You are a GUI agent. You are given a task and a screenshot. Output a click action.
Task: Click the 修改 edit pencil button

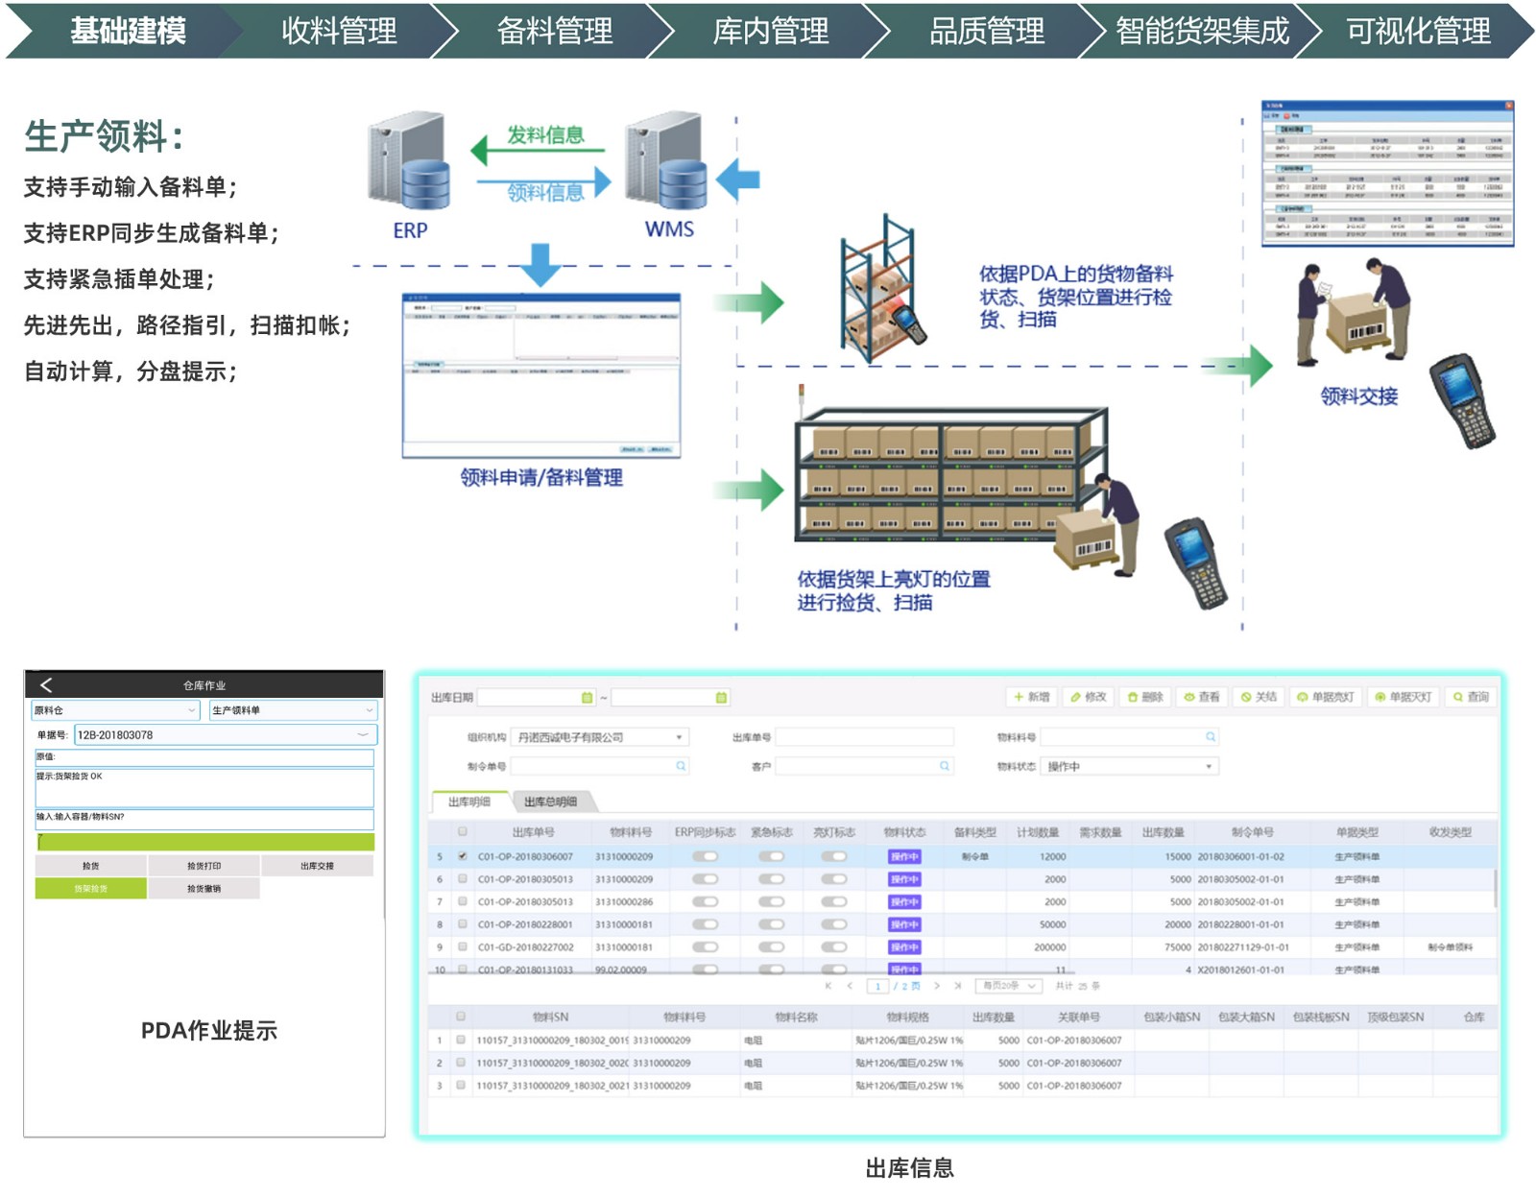pos(1088,697)
